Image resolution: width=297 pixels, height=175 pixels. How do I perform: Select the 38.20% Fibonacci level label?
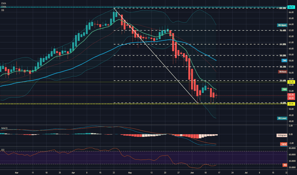point(283,67)
